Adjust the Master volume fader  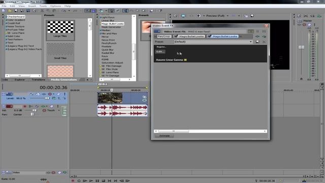coord(301,47)
